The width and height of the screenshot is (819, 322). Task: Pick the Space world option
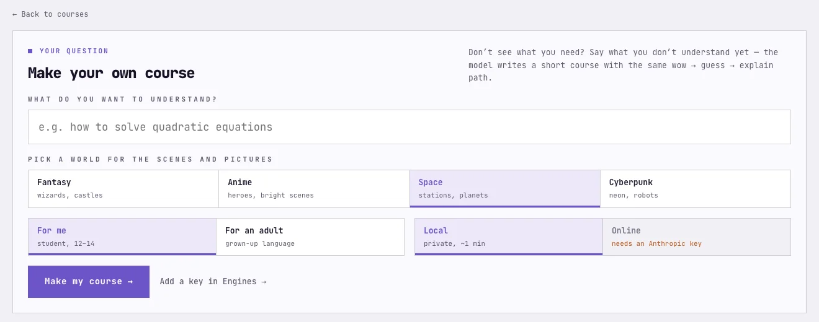(505, 189)
